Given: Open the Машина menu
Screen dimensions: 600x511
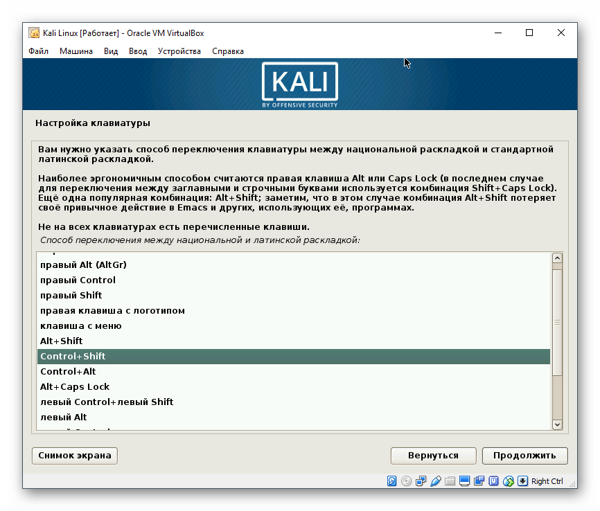Looking at the screenshot, I should pos(76,51).
